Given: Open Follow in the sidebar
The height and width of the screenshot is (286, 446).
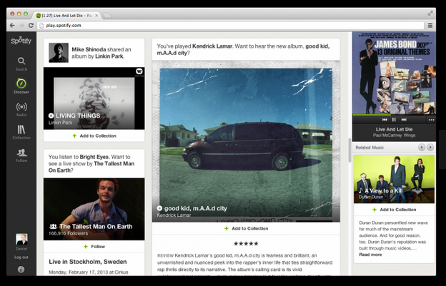Looking at the screenshot, I should pos(21,155).
